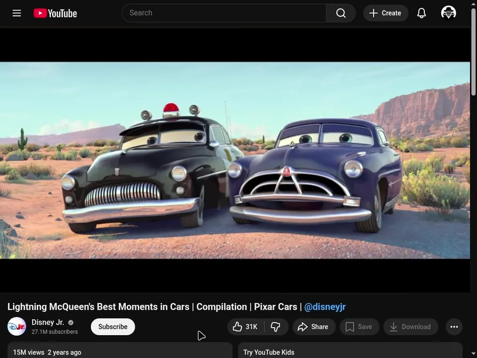Open the Create menu
Image resolution: width=477 pixels, height=358 pixels.
386,13
